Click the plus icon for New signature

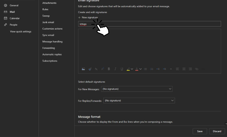[x=79, y=17]
